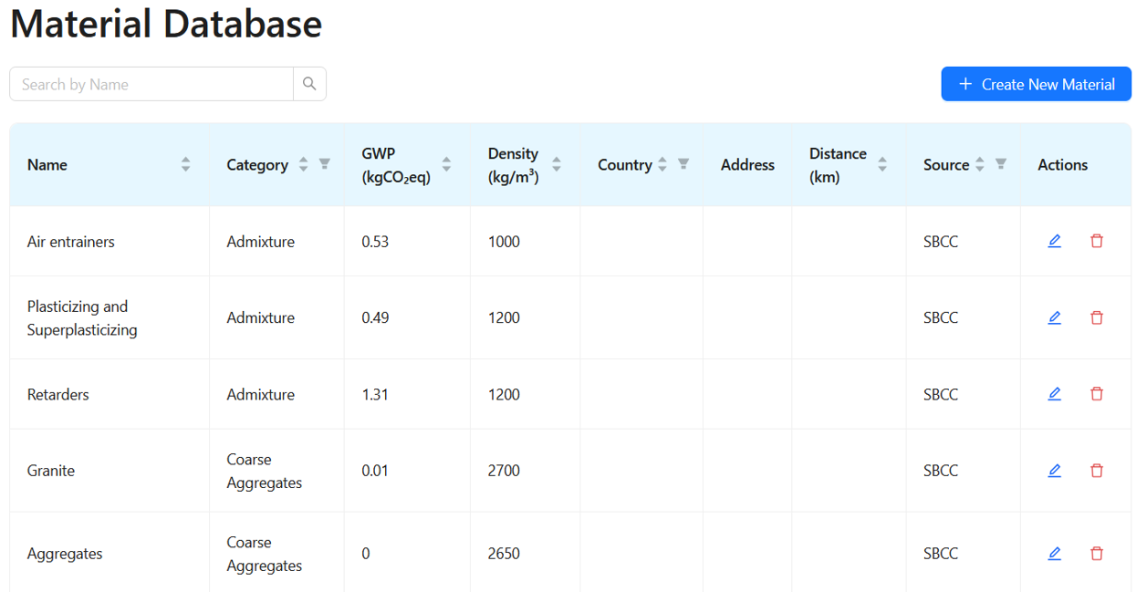This screenshot has width=1147, height=592.
Task: Open the Category column filter
Action: click(324, 165)
